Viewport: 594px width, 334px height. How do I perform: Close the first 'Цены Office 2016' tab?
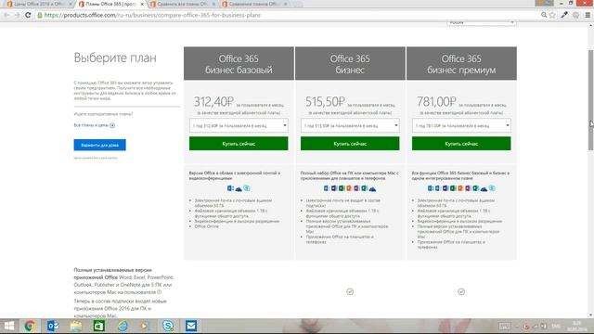point(71,4)
